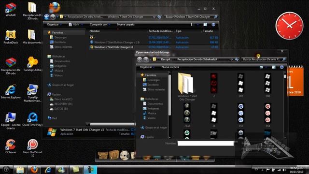Open Equipo - Acceso directo icon
This screenshot has height=174, width=309.
click(x=11, y=121)
